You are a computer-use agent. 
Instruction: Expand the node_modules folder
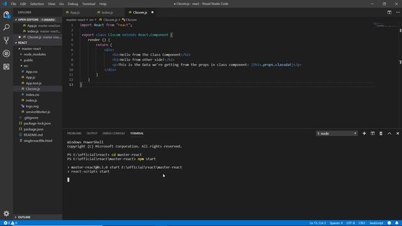click(35, 55)
